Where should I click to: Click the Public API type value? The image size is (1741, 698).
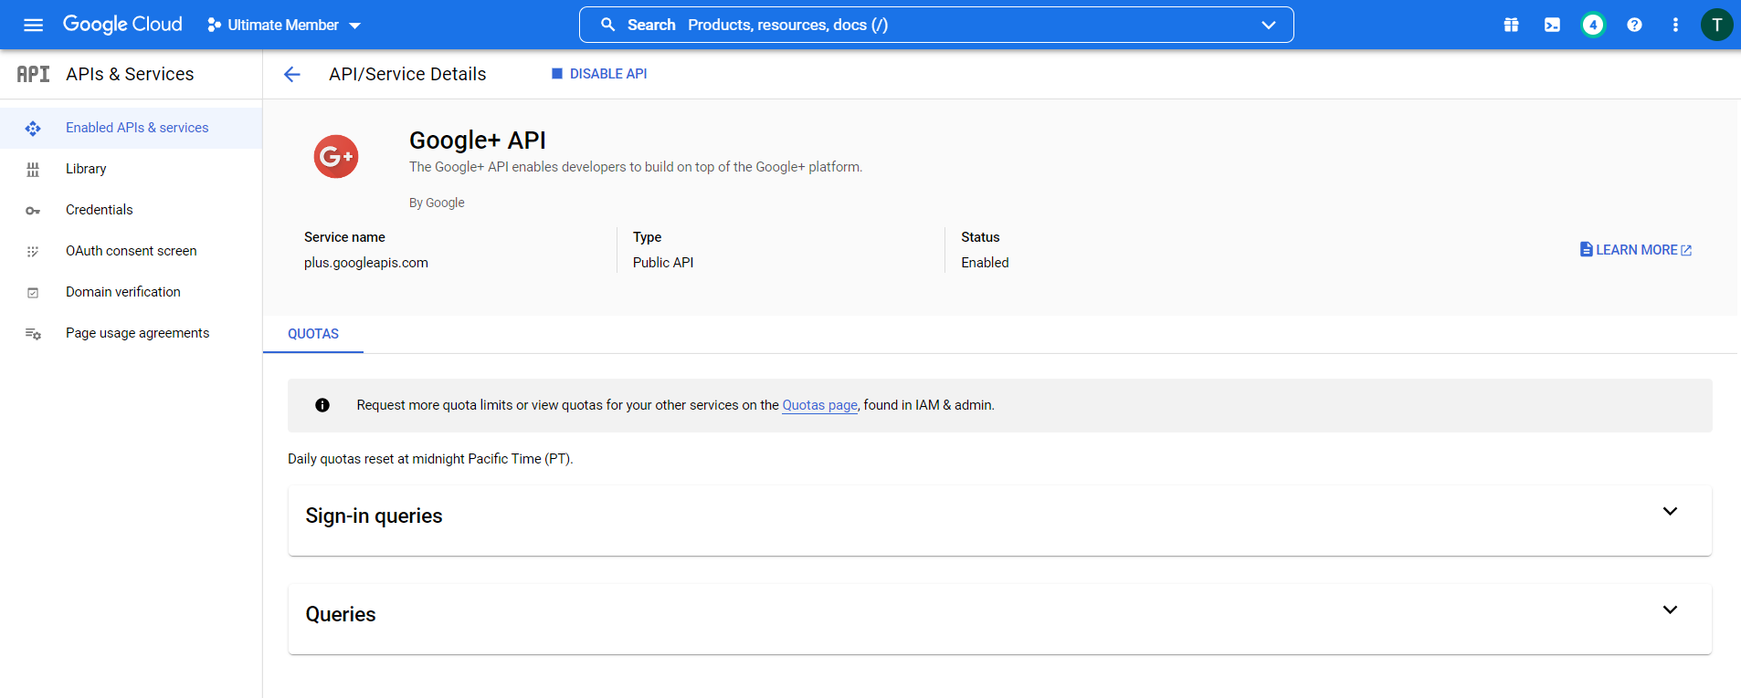click(x=663, y=263)
